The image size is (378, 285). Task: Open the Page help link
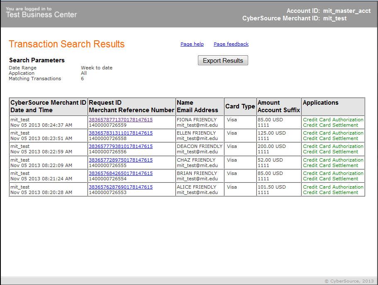pyautogui.click(x=192, y=44)
